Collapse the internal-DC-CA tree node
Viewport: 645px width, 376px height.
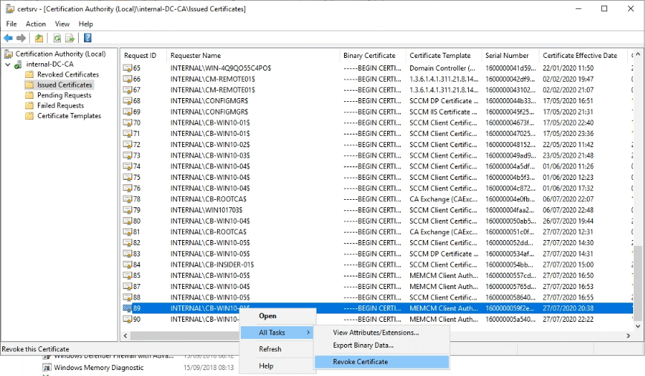click(8, 65)
